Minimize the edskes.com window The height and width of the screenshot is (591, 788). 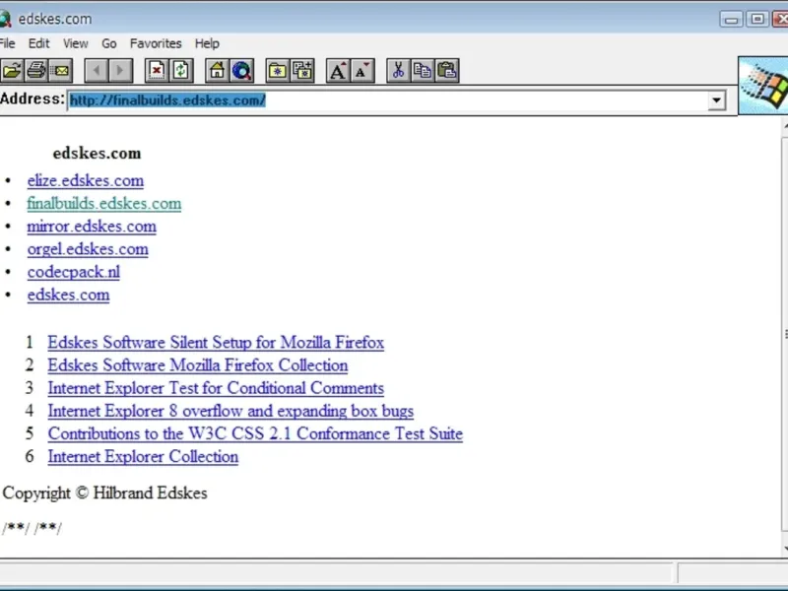731,19
